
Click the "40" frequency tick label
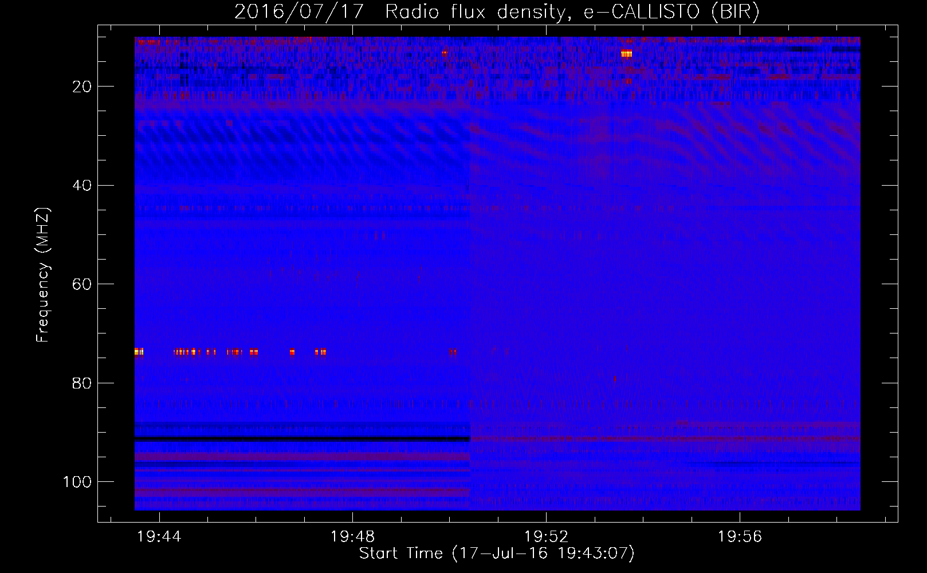[x=83, y=185]
